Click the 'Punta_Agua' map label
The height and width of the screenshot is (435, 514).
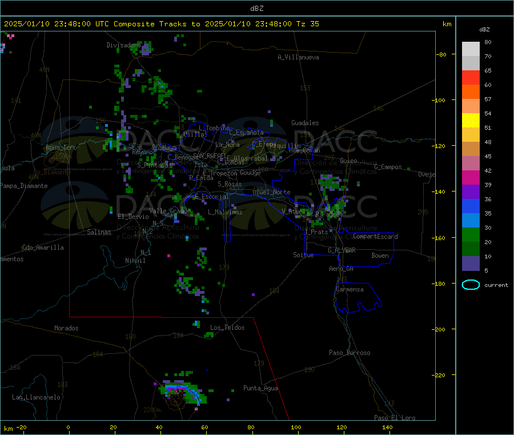click(x=260, y=388)
